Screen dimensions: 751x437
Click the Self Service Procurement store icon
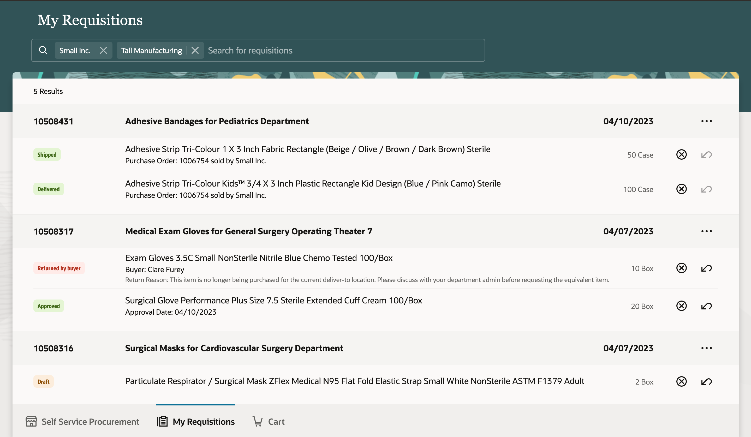point(31,422)
